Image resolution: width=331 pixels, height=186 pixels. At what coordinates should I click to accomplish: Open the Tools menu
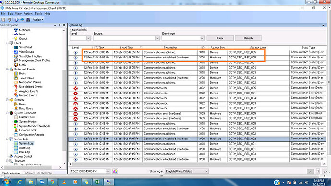pyautogui.click(x=38, y=14)
